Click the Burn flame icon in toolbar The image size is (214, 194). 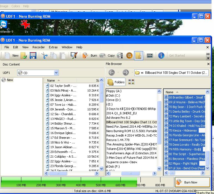[x=85, y=56]
